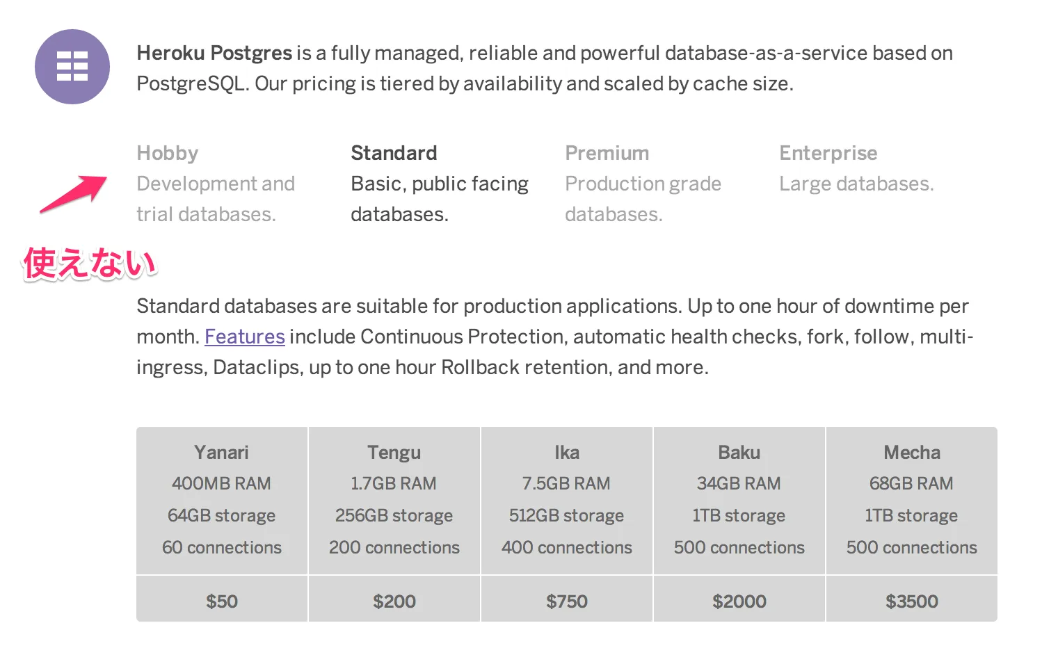The width and height of the screenshot is (1042, 655).
Task: Open the Features link
Action: (x=245, y=337)
